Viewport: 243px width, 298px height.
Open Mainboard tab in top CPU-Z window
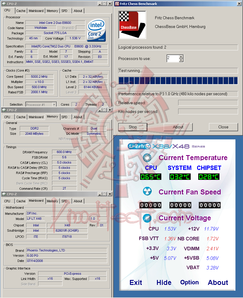[x=36, y=11]
